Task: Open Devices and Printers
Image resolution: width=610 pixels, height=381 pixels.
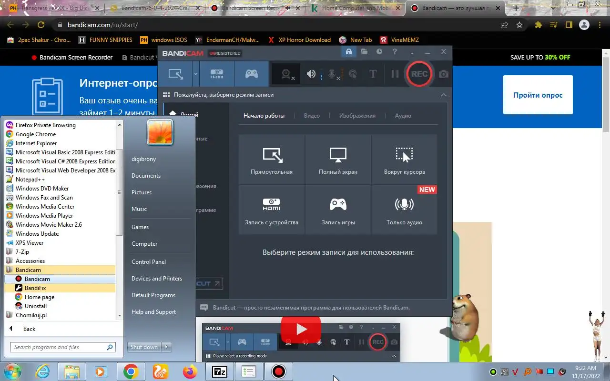Action: [x=157, y=279]
